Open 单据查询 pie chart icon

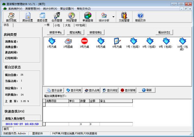pos(88,17)
